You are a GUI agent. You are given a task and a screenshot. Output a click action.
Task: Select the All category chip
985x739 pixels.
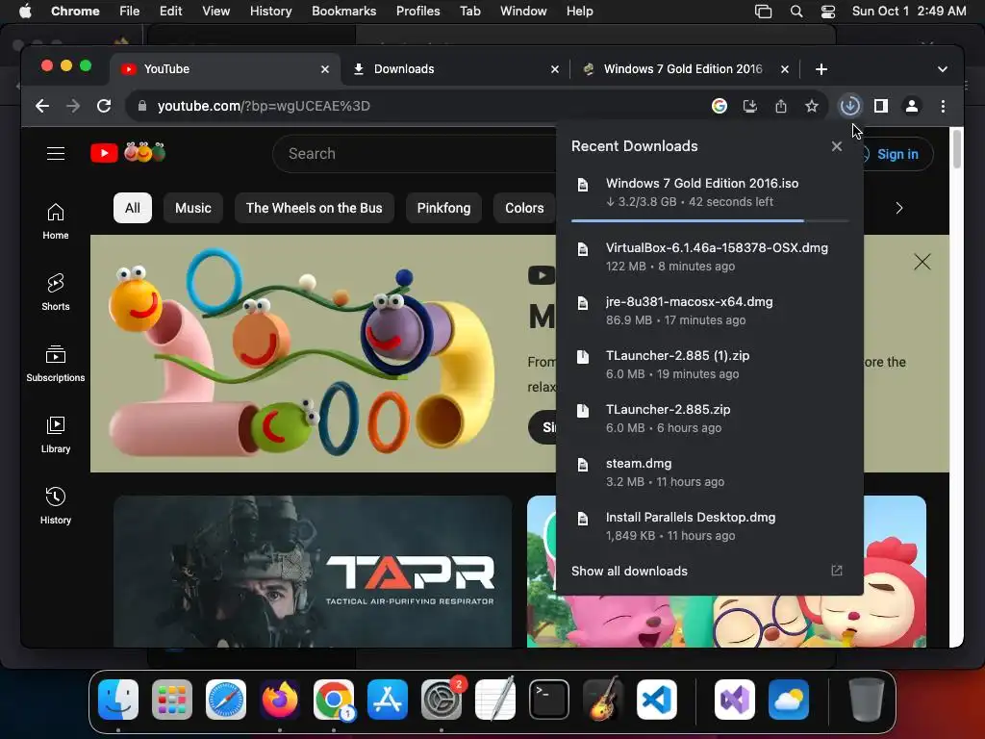[133, 208]
